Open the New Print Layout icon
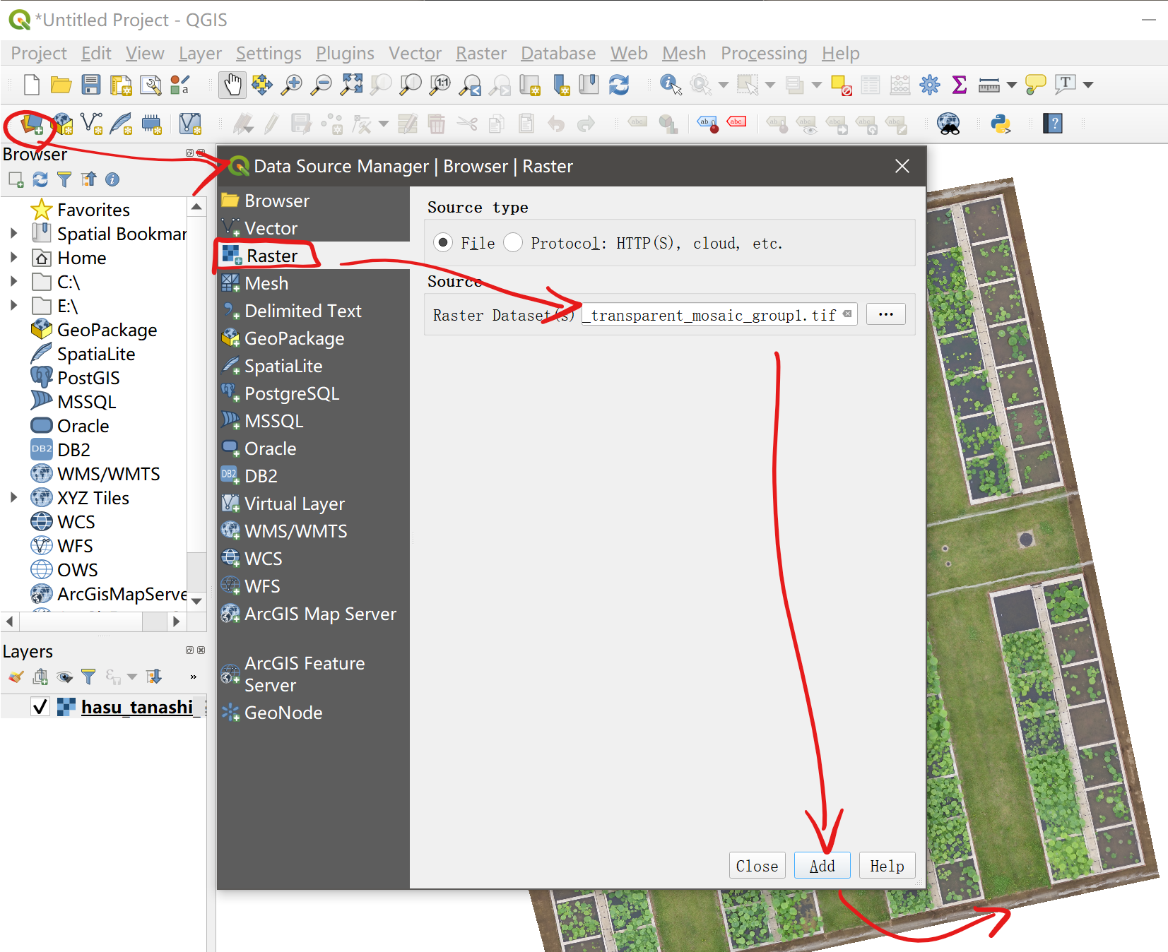This screenshot has width=1168, height=952. [121, 85]
